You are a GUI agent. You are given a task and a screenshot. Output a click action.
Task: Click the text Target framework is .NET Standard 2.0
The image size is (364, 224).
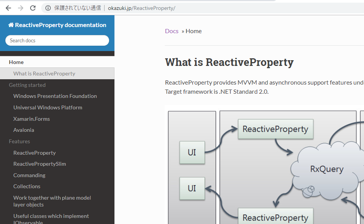click(x=217, y=91)
